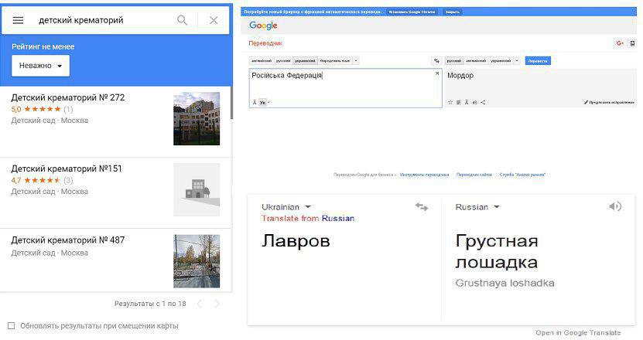
Task: Toggle Обновлять результаты при смещении карты checkbox
Action: [x=11, y=325]
